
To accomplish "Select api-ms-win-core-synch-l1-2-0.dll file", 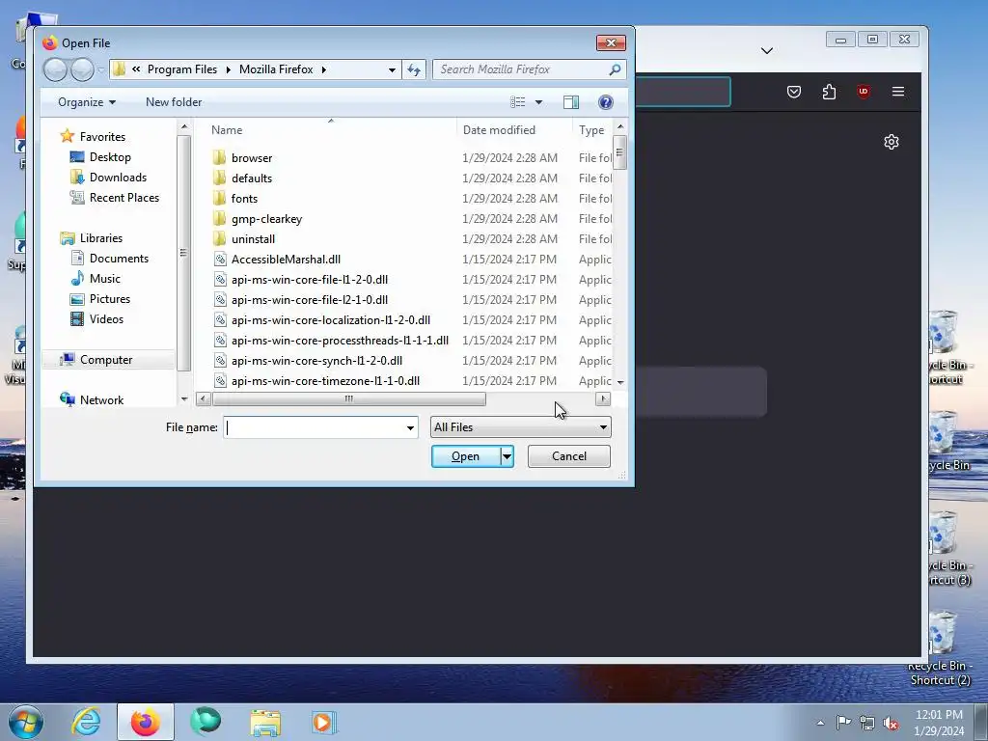I will [x=316, y=361].
